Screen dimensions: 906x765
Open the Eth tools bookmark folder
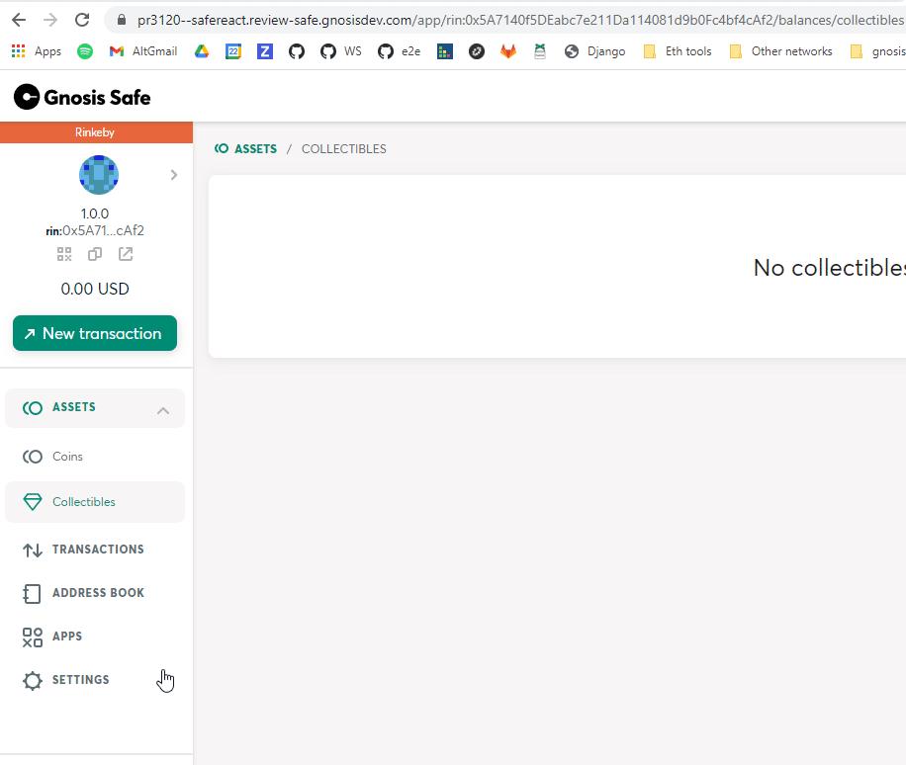click(x=678, y=51)
